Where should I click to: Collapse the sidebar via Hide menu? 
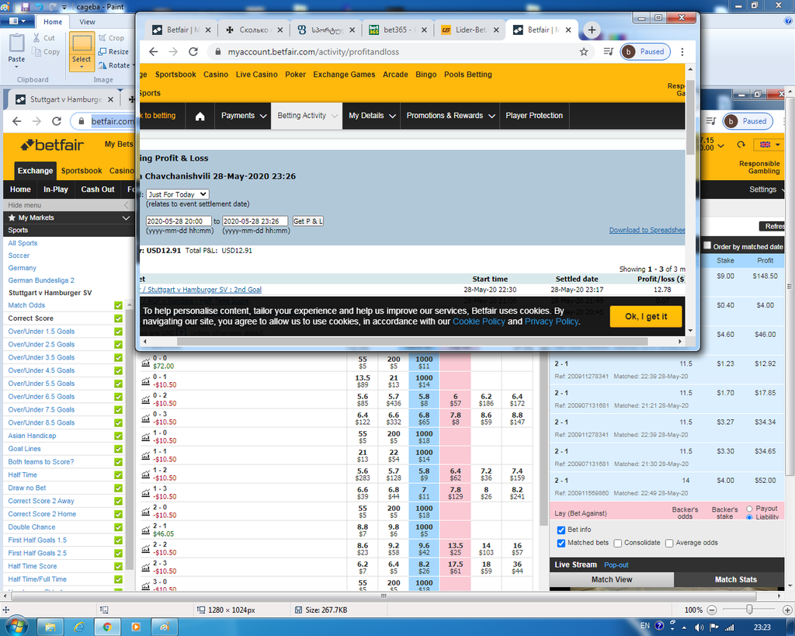point(68,205)
